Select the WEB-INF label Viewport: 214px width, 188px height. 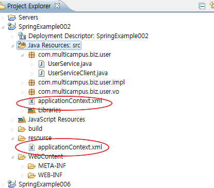(51, 175)
